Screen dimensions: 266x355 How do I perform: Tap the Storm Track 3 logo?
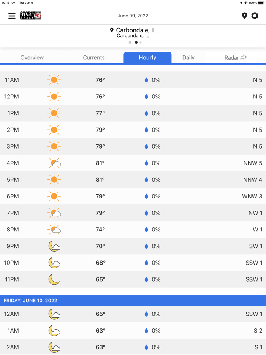30,16
